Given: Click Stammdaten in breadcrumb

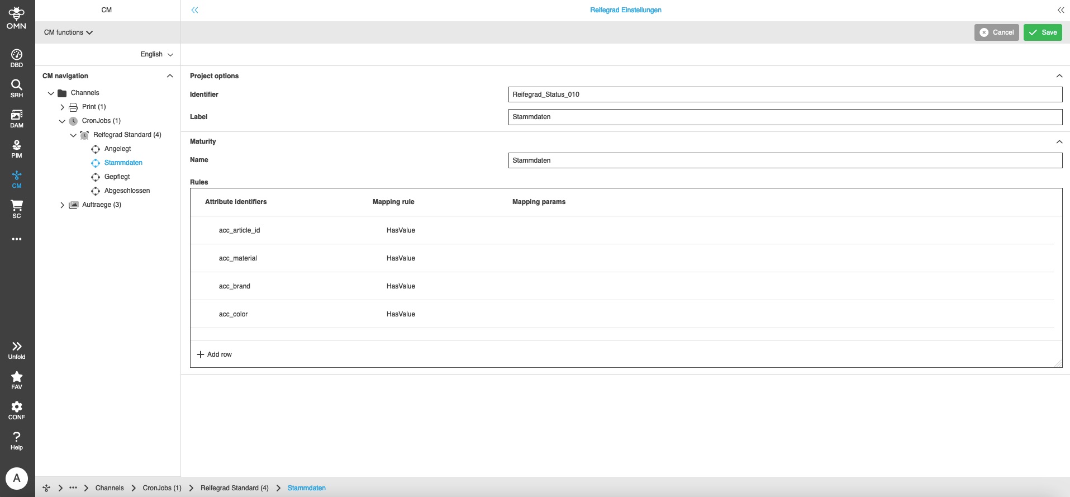Looking at the screenshot, I should click(307, 488).
